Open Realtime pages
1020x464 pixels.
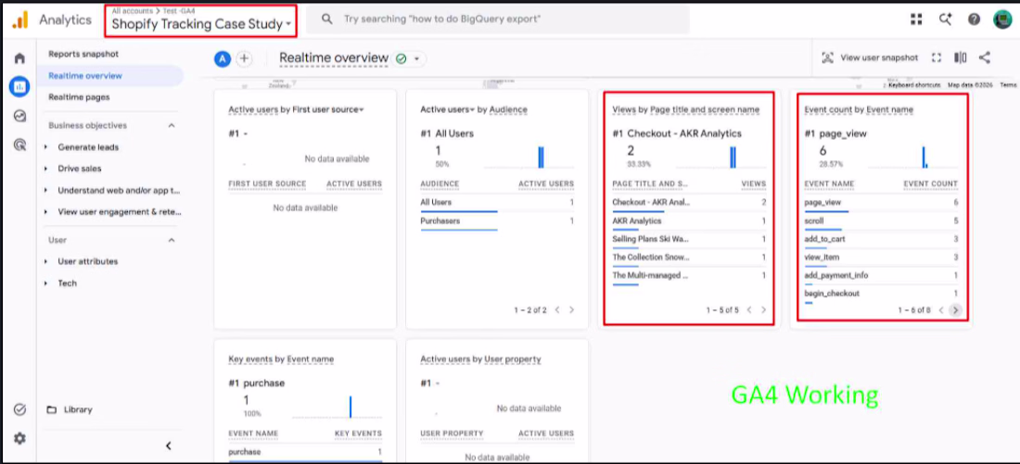79,97
